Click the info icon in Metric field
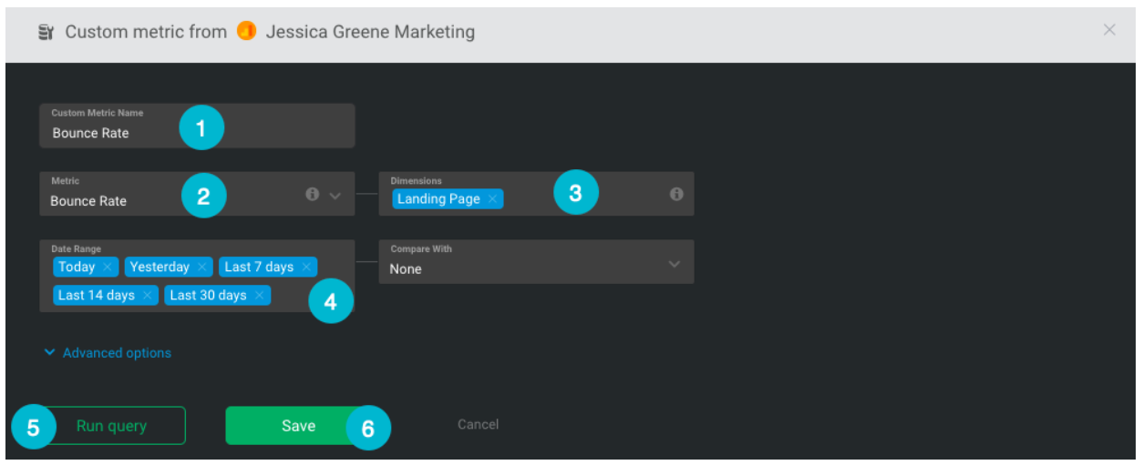The height and width of the screenshot is (465, 1143). [x=313, y=194]
